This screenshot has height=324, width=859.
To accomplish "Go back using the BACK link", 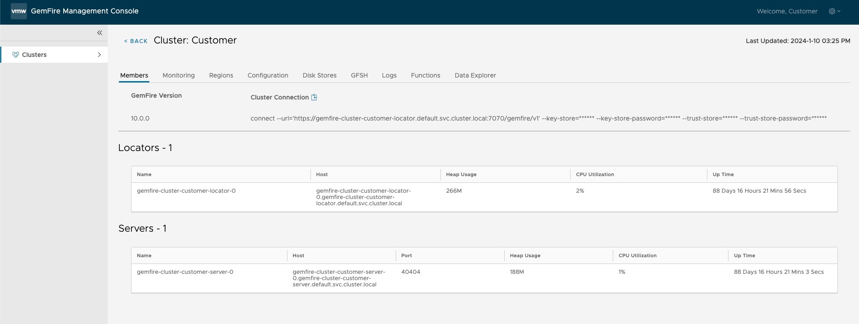I will [136, 41].
